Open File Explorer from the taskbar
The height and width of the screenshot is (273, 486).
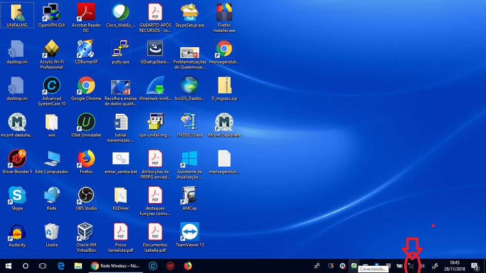point(78,266)
